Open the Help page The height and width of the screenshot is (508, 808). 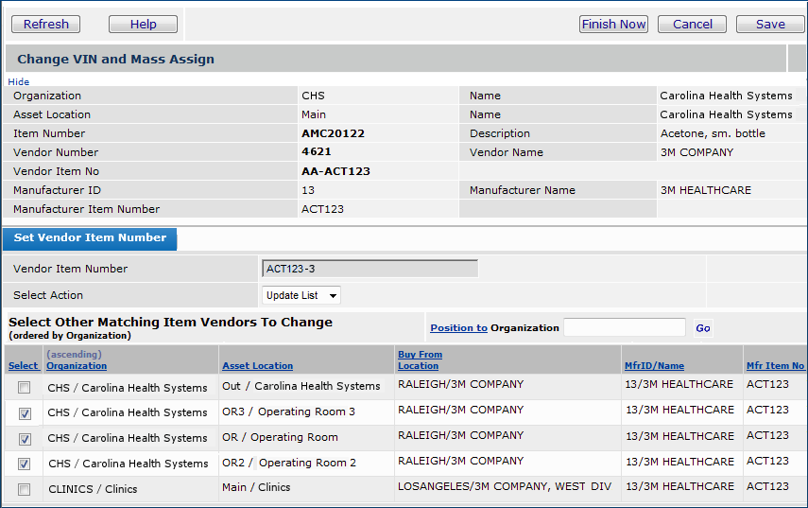pyautogui.click(x=143, y=25)
